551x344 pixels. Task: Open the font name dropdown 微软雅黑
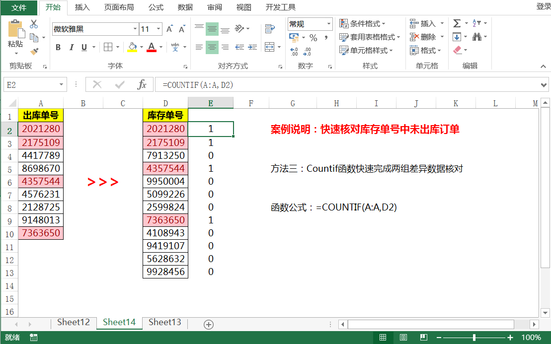coord(135,29)
